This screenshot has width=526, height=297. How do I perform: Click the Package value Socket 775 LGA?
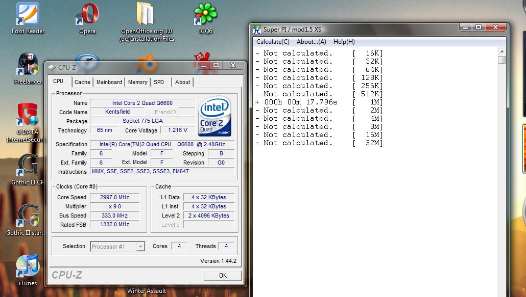(x=142, y=121)
